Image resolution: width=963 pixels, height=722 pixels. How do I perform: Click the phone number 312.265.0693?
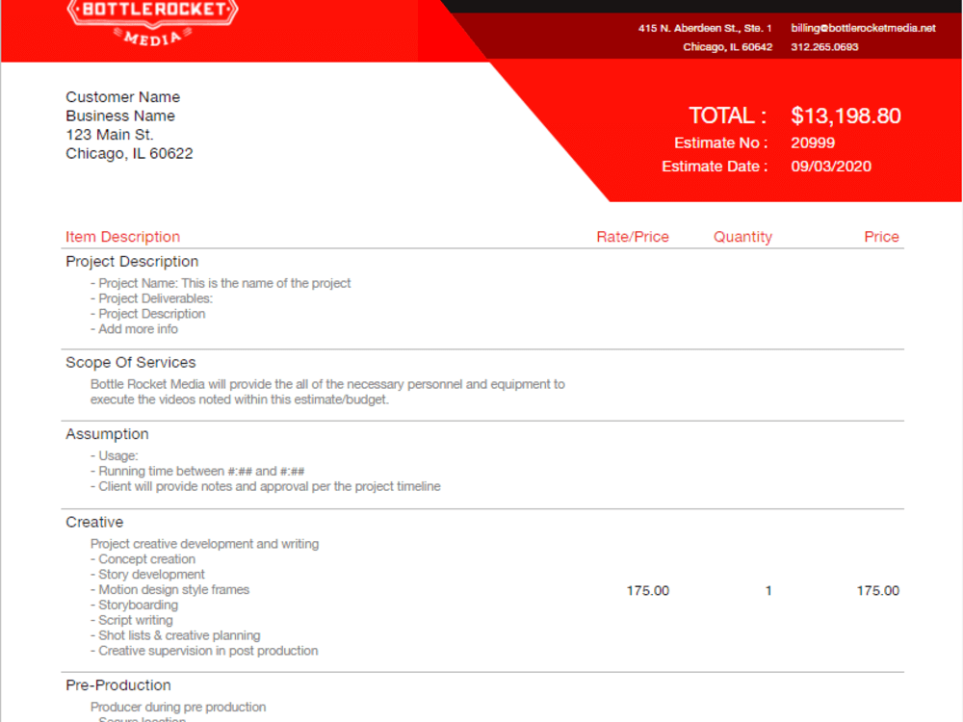point(824,47)
